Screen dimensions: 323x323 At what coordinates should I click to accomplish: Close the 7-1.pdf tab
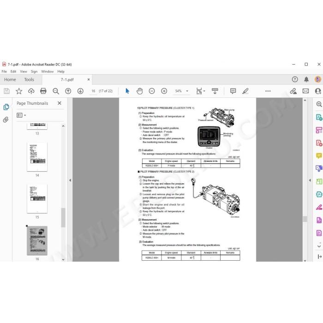[x=89, y=79]
